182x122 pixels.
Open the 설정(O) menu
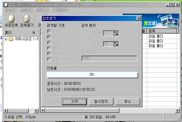(x=42, y=10)
